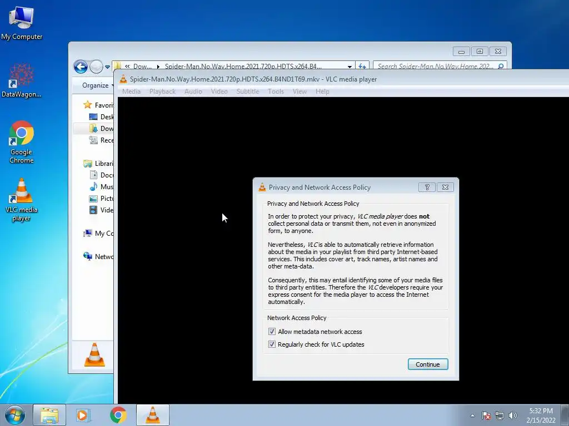The height and width of the screenshot is (426, 569).
Task: Open the VLC Video menu
Action: pyautogui.click(x=219, y=92)
